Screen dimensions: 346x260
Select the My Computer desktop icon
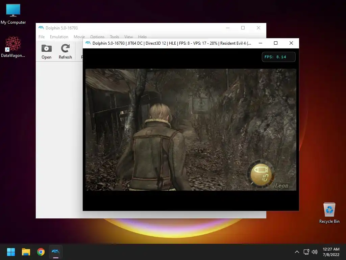click(x=13, y=14)
